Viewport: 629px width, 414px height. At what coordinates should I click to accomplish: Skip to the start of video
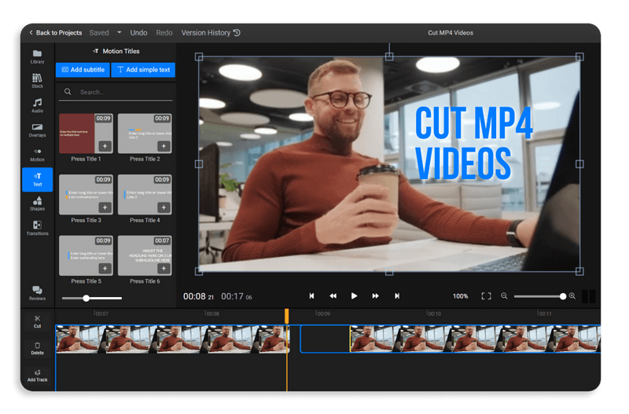pyautogui.click(x=311, y=296)
